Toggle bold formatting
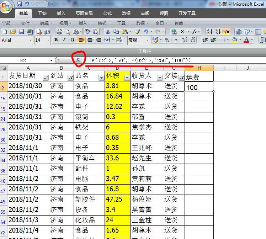266x239 pixels. coord(56,40)
